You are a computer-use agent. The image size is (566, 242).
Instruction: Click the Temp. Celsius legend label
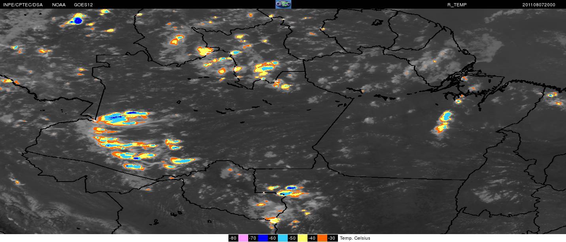[355, 238]
